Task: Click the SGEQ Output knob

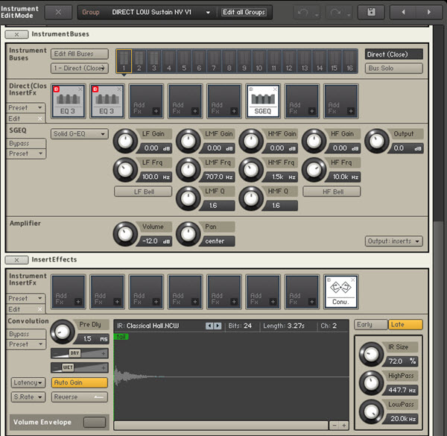Action: [x=377, y=141]
